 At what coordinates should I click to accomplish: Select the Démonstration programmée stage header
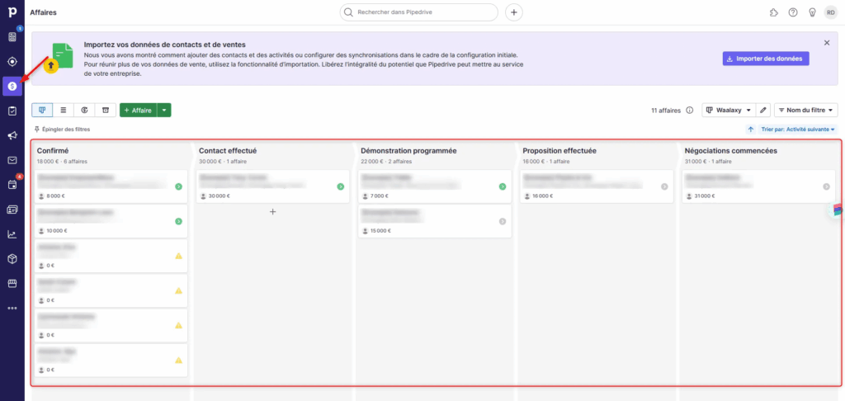click(x=409, y=151)
